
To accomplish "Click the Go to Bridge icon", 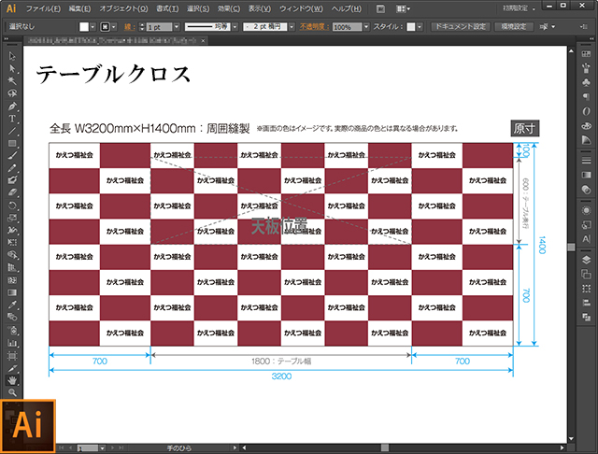I will 380,8.
